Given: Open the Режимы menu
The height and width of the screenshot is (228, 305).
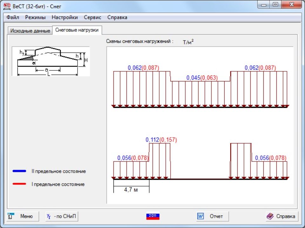Looking at the screenshot, I should click(35, 17).
